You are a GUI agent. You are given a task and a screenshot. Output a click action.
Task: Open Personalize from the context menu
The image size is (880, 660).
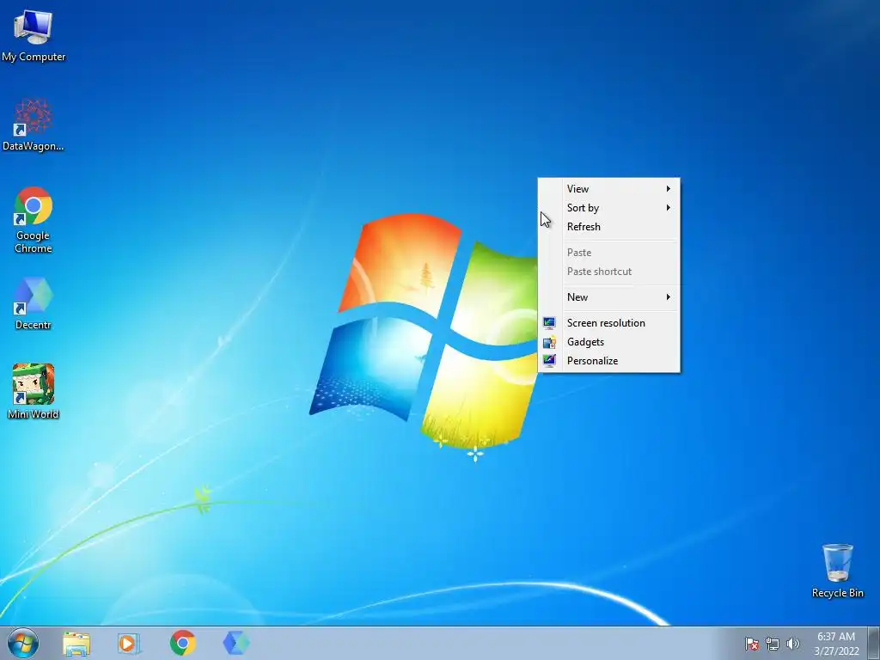click(609, 361)
